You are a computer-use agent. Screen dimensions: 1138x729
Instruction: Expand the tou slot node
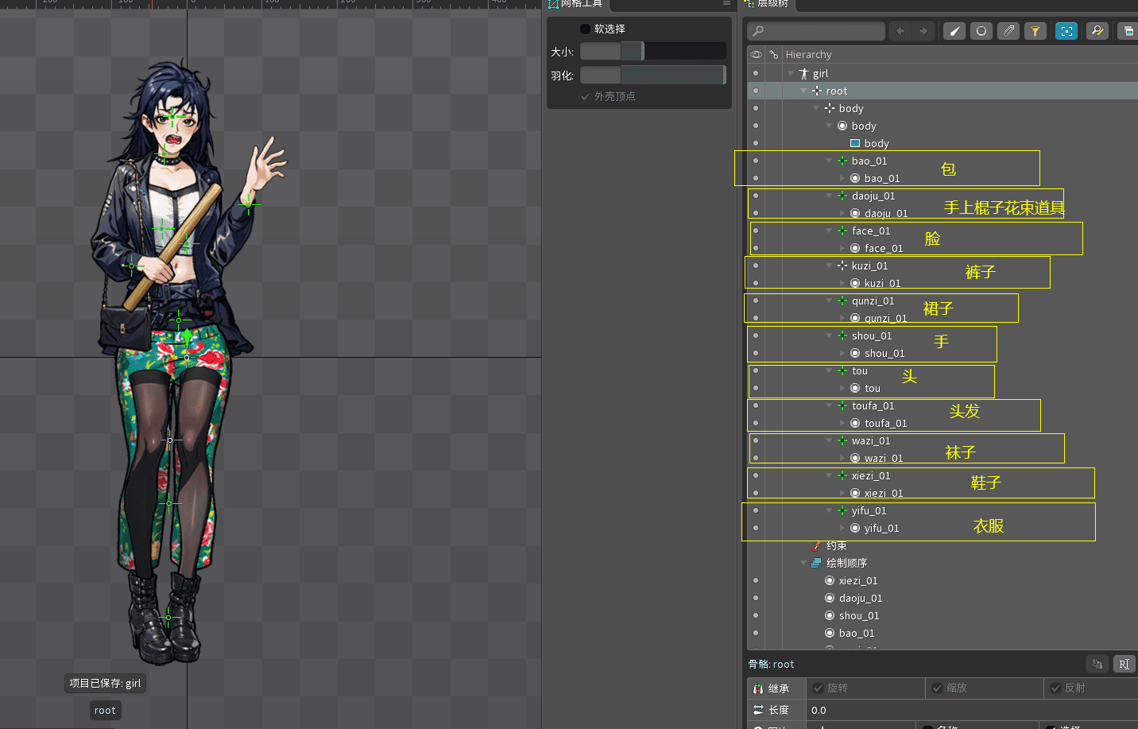(x=842, y=388)
